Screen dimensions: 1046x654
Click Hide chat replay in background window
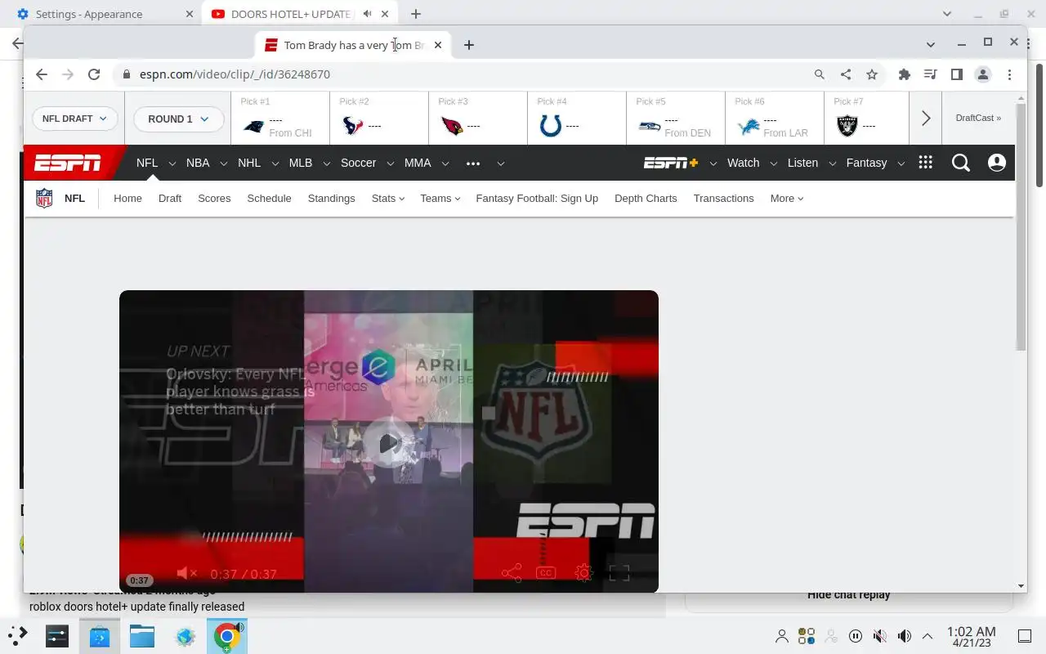pos(848,595)
